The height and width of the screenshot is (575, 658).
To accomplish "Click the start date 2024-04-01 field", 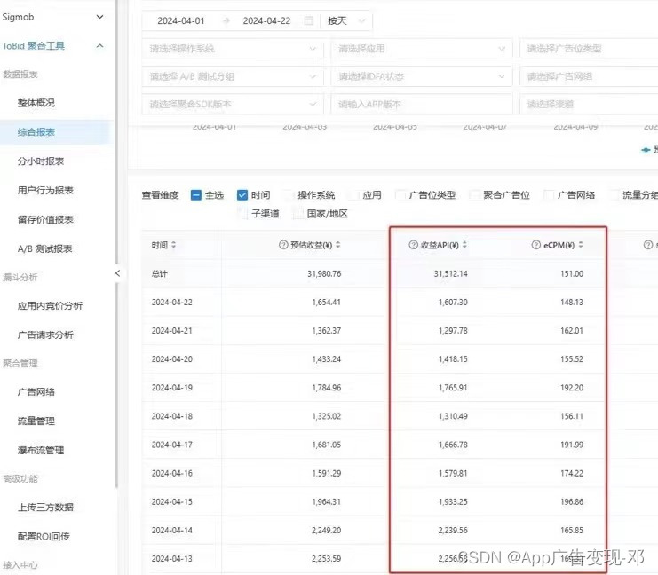I will [x=181, y=20].
